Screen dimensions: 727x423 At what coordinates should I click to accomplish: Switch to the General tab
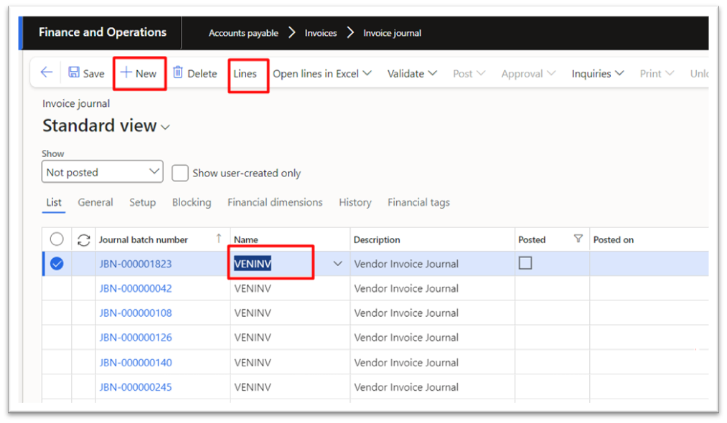click(95, 202)
